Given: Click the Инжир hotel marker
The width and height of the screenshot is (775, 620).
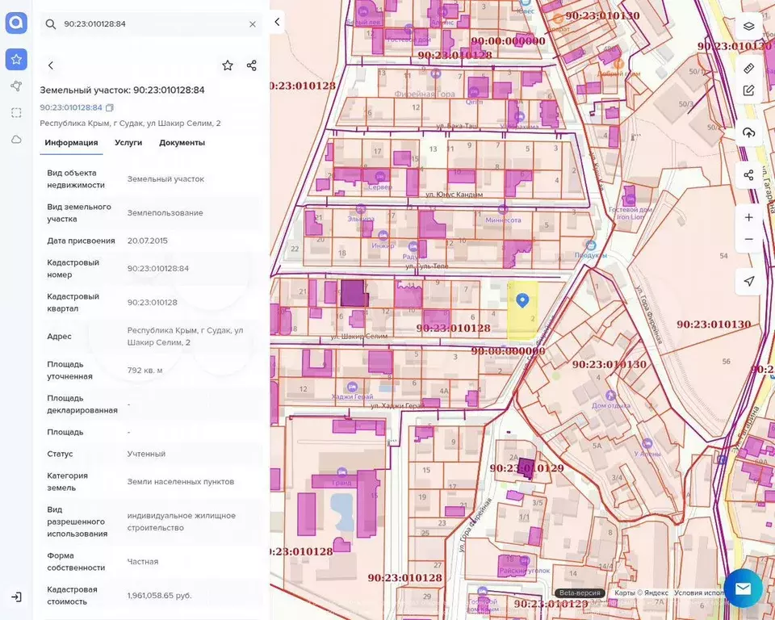Looking at the screenshot, I should tap(383, 236).
